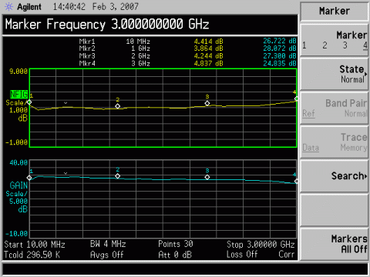Select marker 2 diamond on noise figure trace

[118, 106]
